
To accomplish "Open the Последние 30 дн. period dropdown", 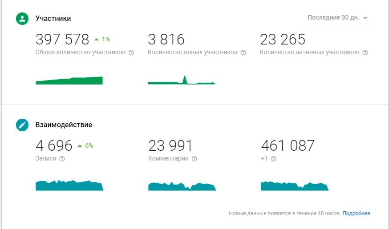I will click(x=335, y=18).
